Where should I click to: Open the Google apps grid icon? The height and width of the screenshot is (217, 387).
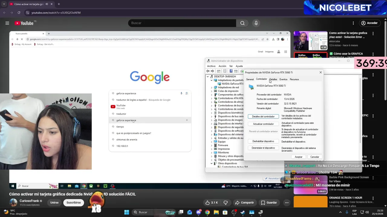click(285, 52)
